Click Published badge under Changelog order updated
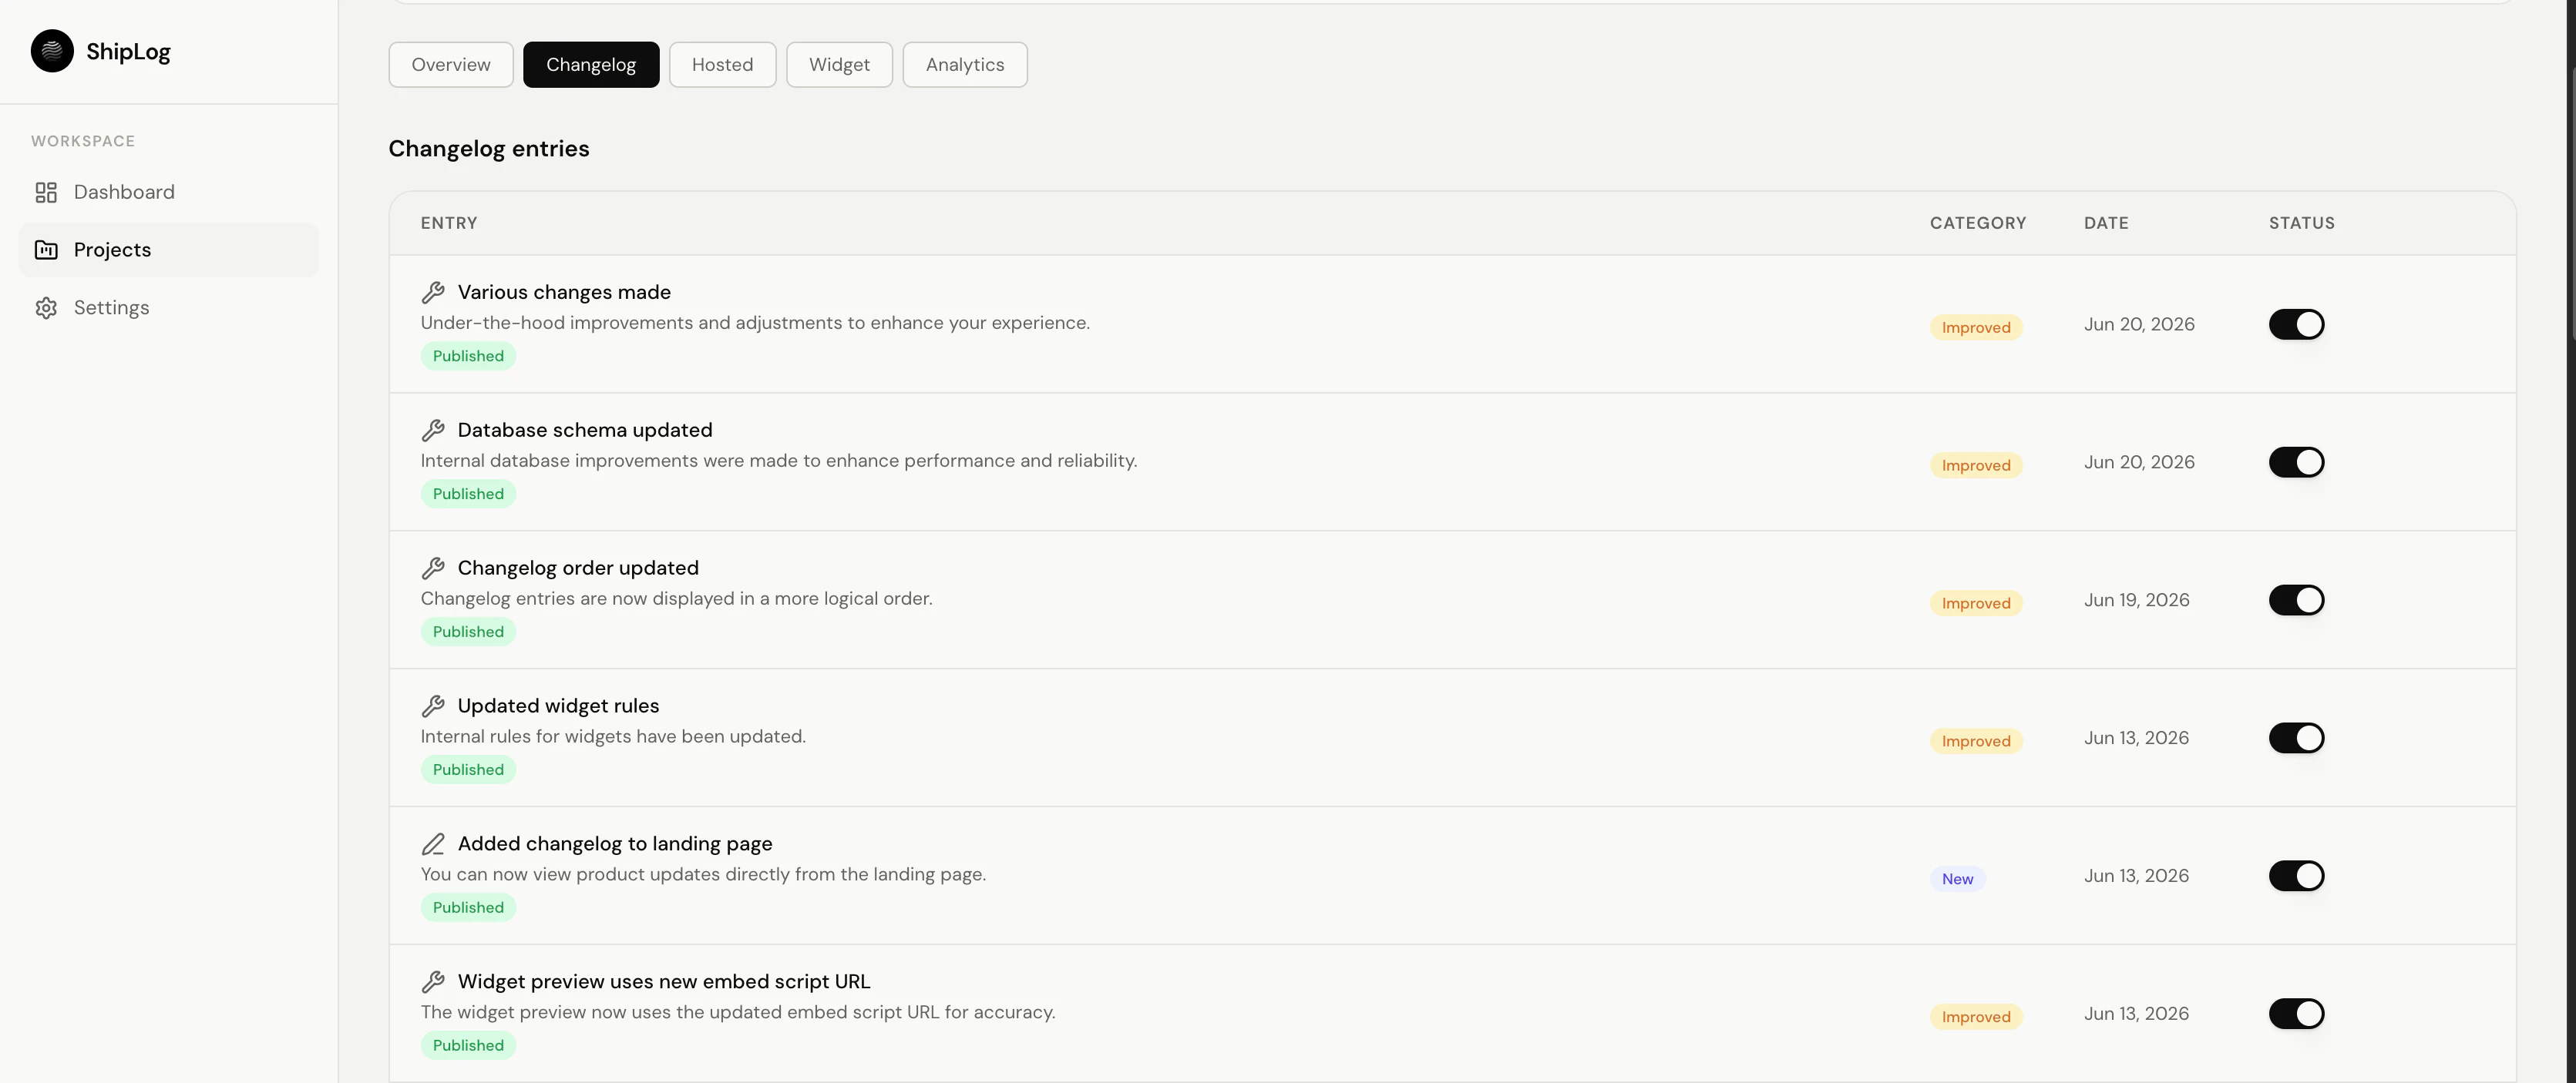 pyautogui.click(x=468, y=632)
